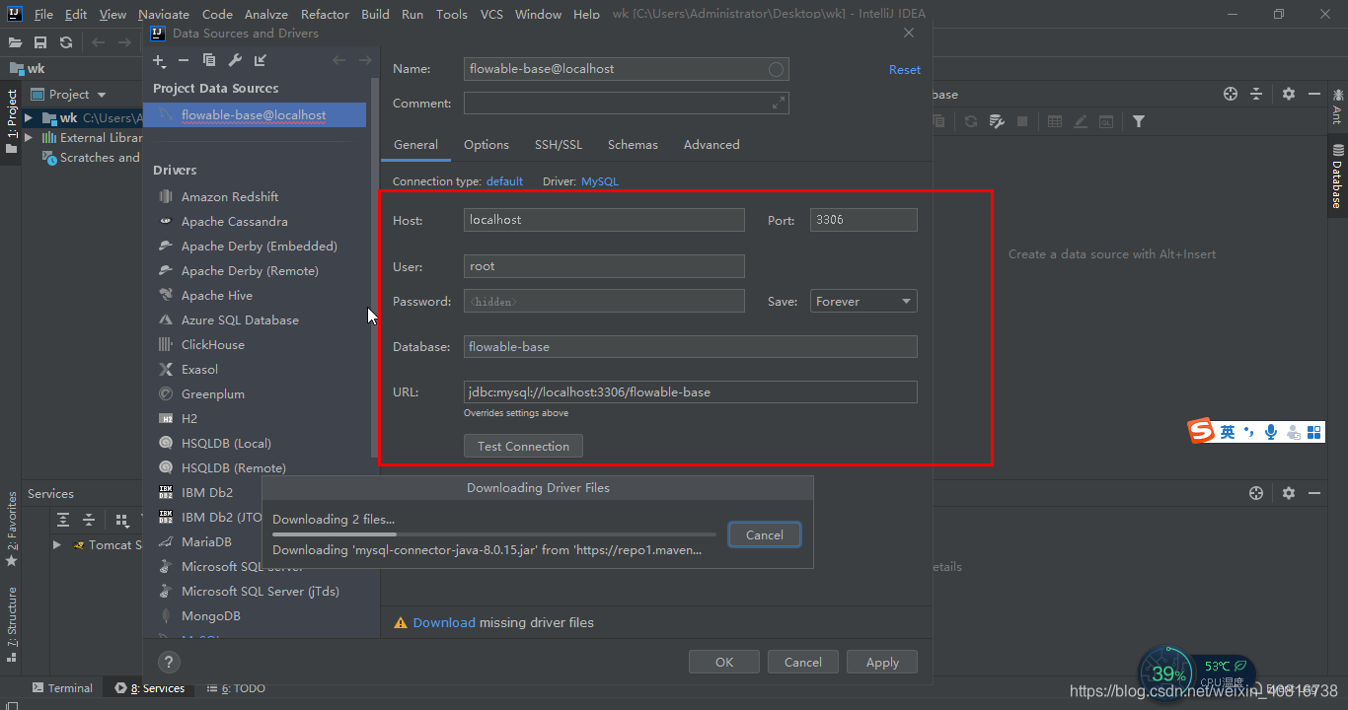The image size is (1348, 710).
Task: Open the VCS menu
Action: (x=491, y=14)
